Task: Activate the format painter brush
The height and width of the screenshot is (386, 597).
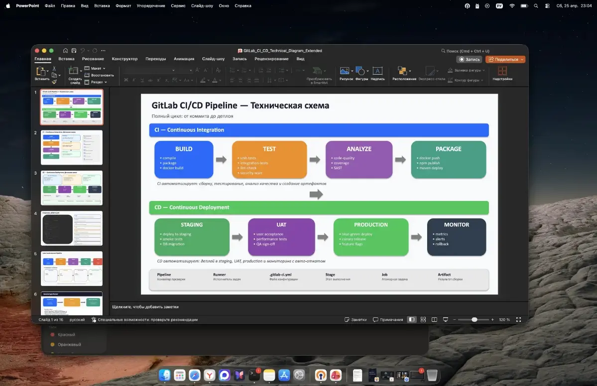Action: point(54,82)
